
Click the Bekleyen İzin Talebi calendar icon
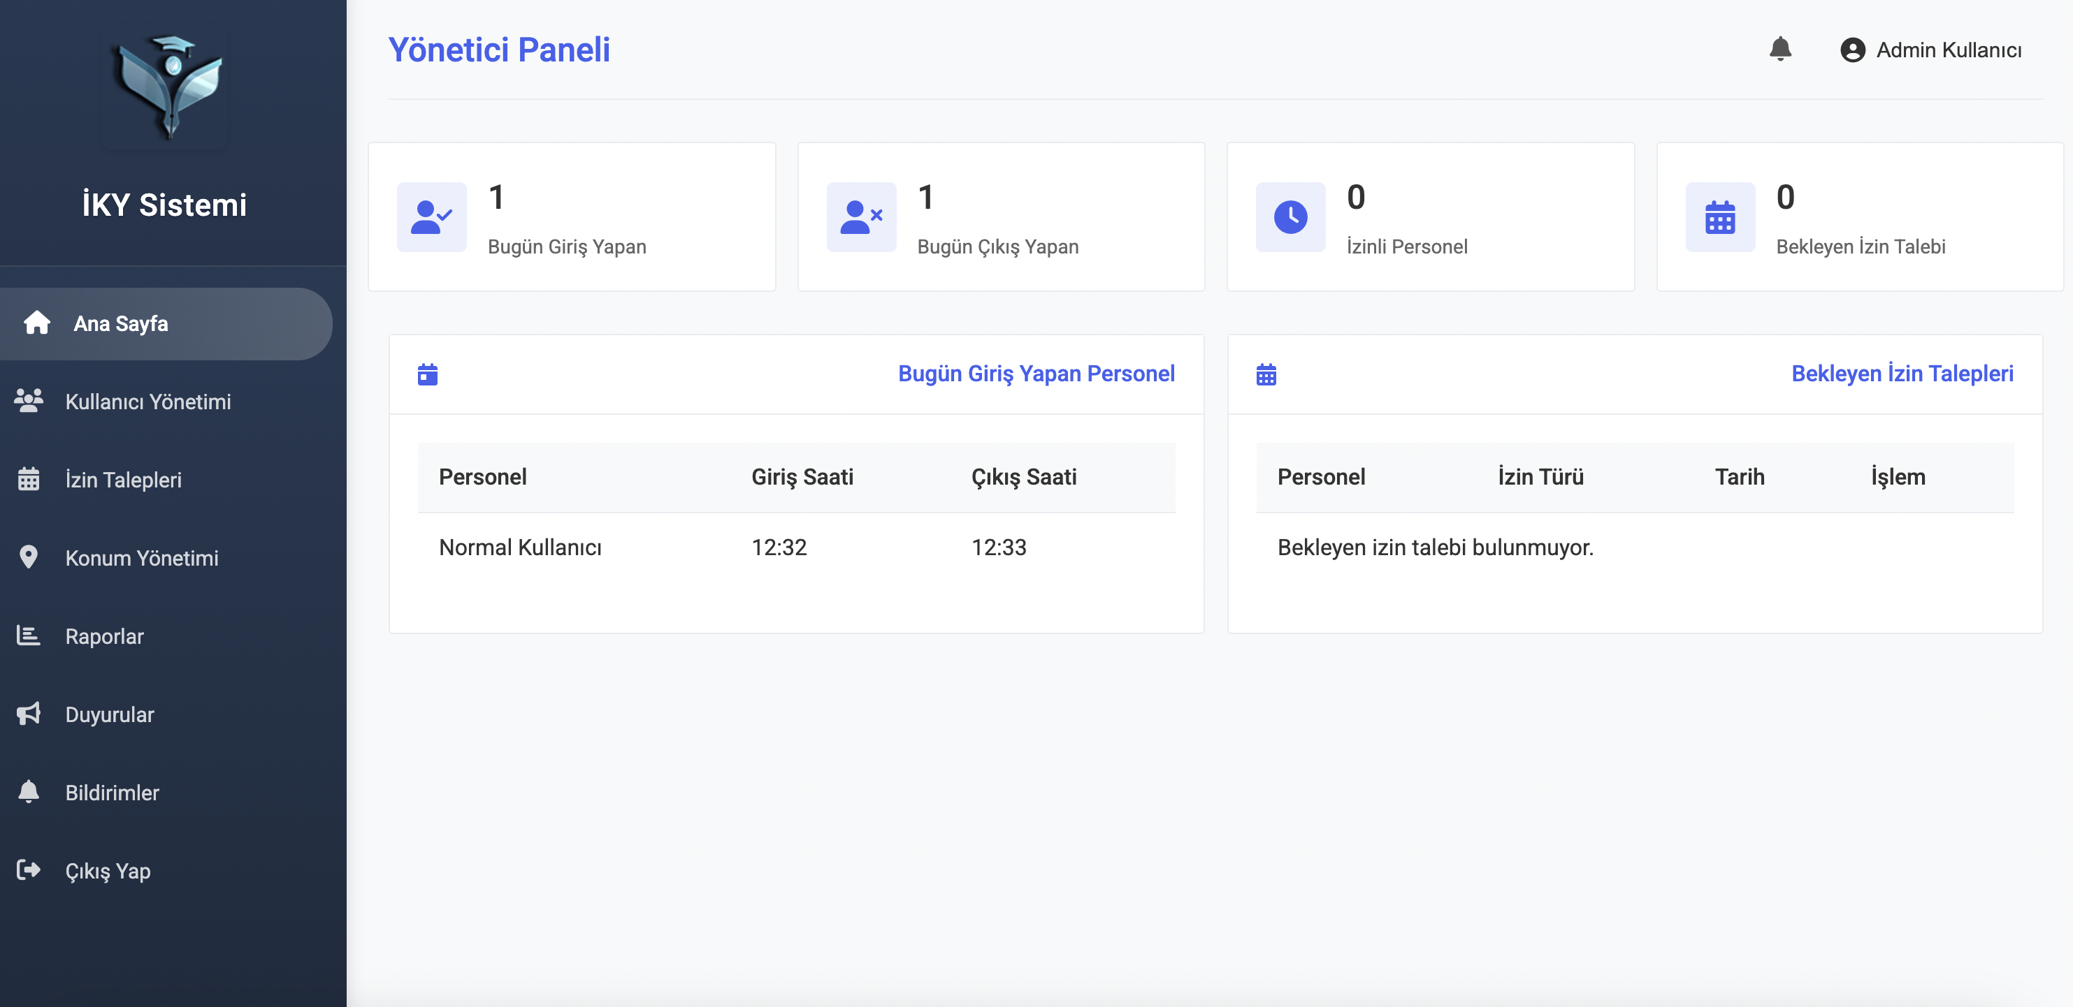1720,217
